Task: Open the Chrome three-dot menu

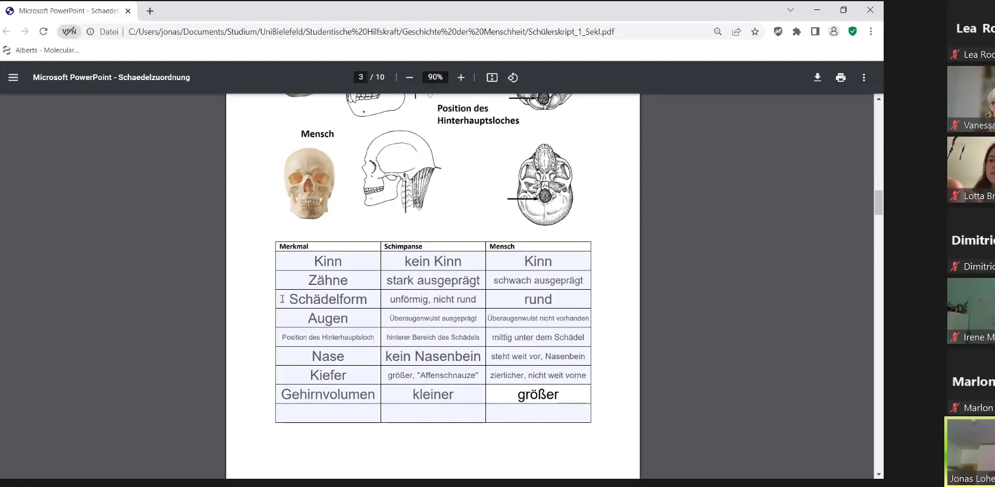Action: [x=871, y=32]
